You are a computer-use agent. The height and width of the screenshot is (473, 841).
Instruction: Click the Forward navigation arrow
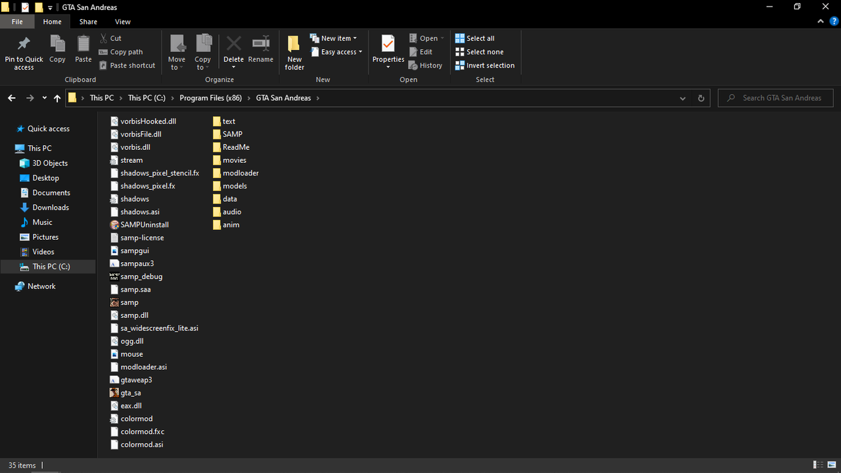coord(30,98)
